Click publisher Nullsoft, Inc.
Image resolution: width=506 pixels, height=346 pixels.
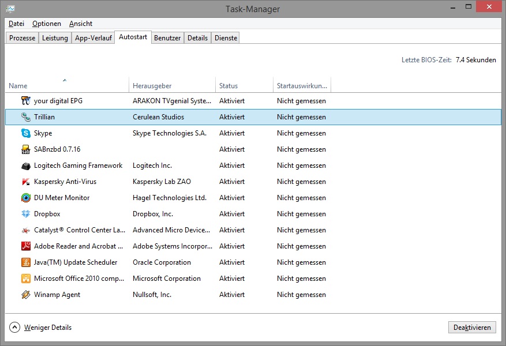pyautogui.click(x=152, y=295)
